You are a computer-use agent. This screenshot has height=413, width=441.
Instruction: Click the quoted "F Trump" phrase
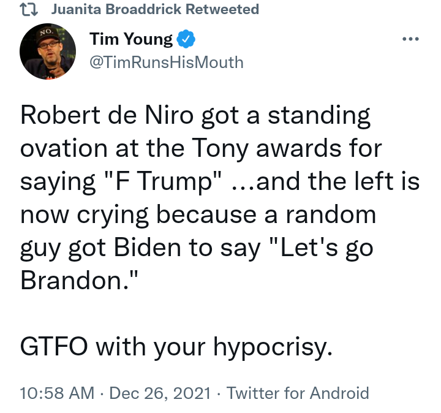(x=163, y=181)
